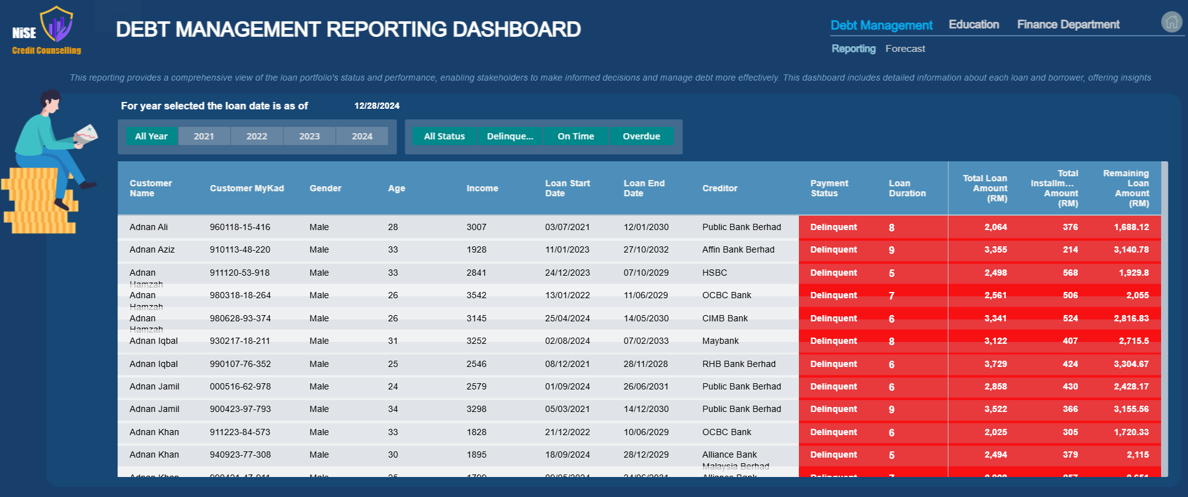Click the home icon in top right
Image resolution: width=1188 pixels, height=497 pixels.
tap(1171, 22)
